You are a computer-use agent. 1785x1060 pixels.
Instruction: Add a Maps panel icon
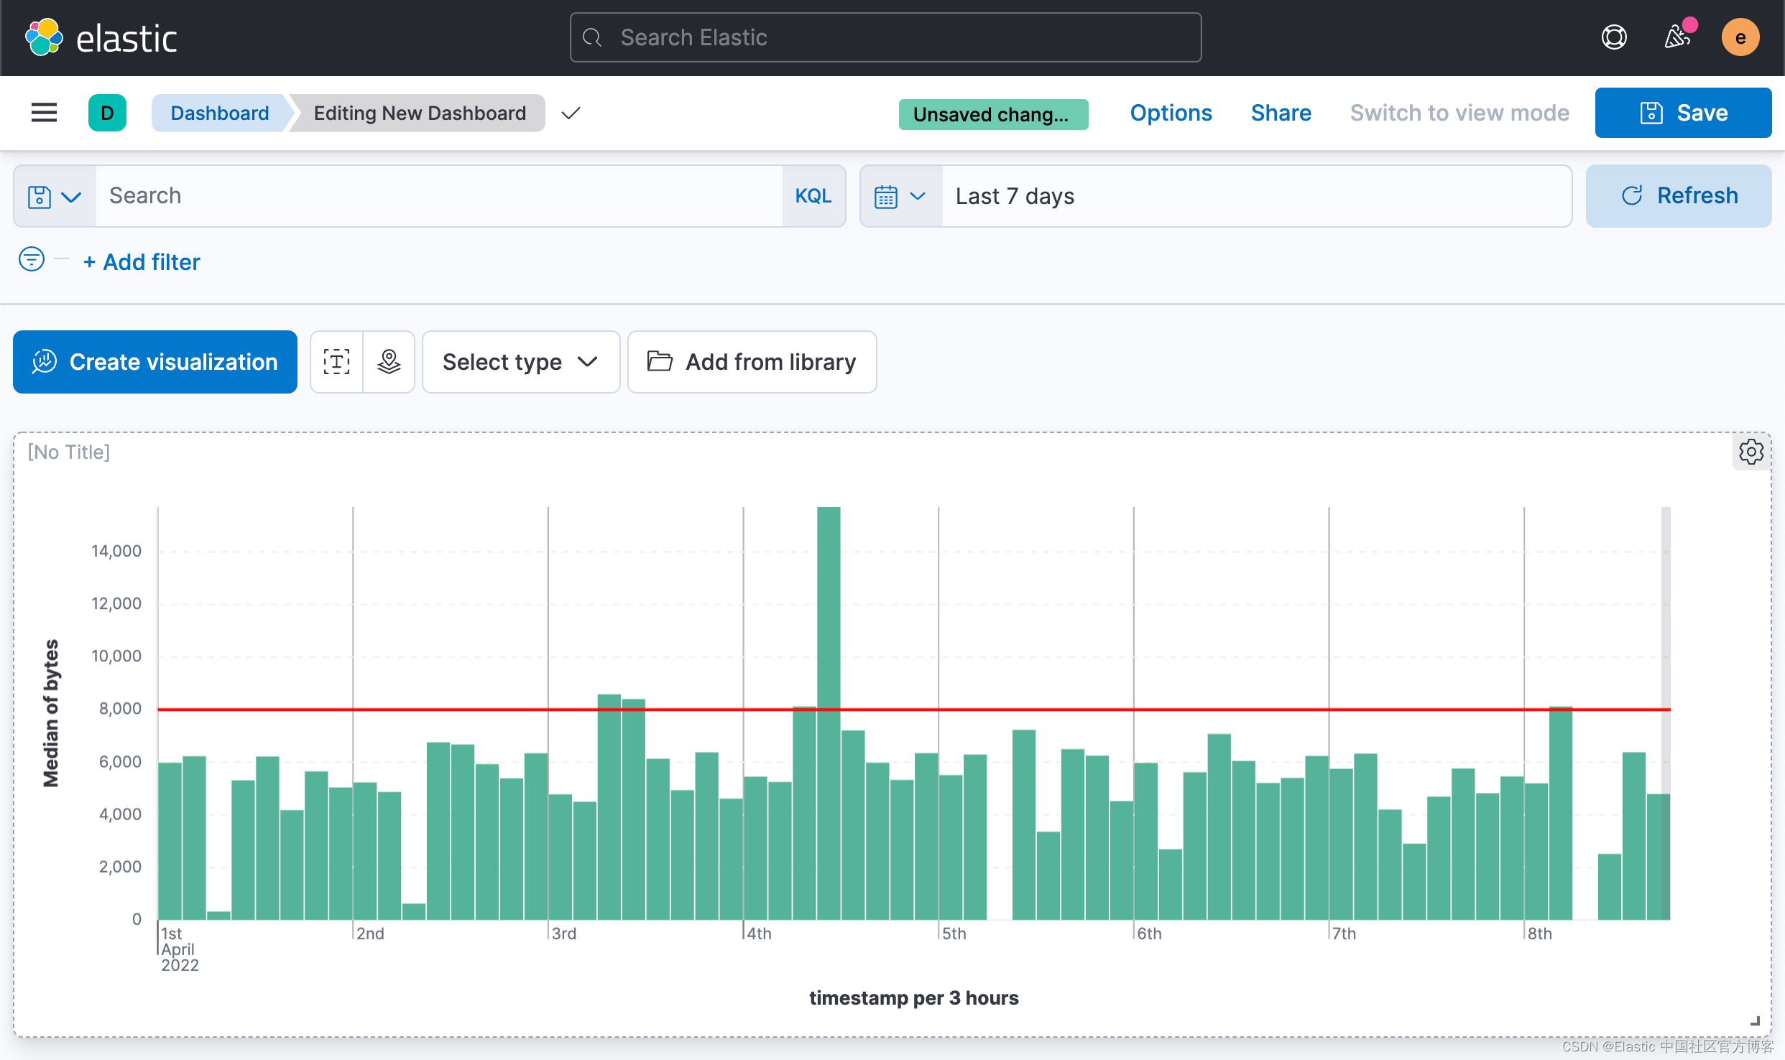[389, 362]
